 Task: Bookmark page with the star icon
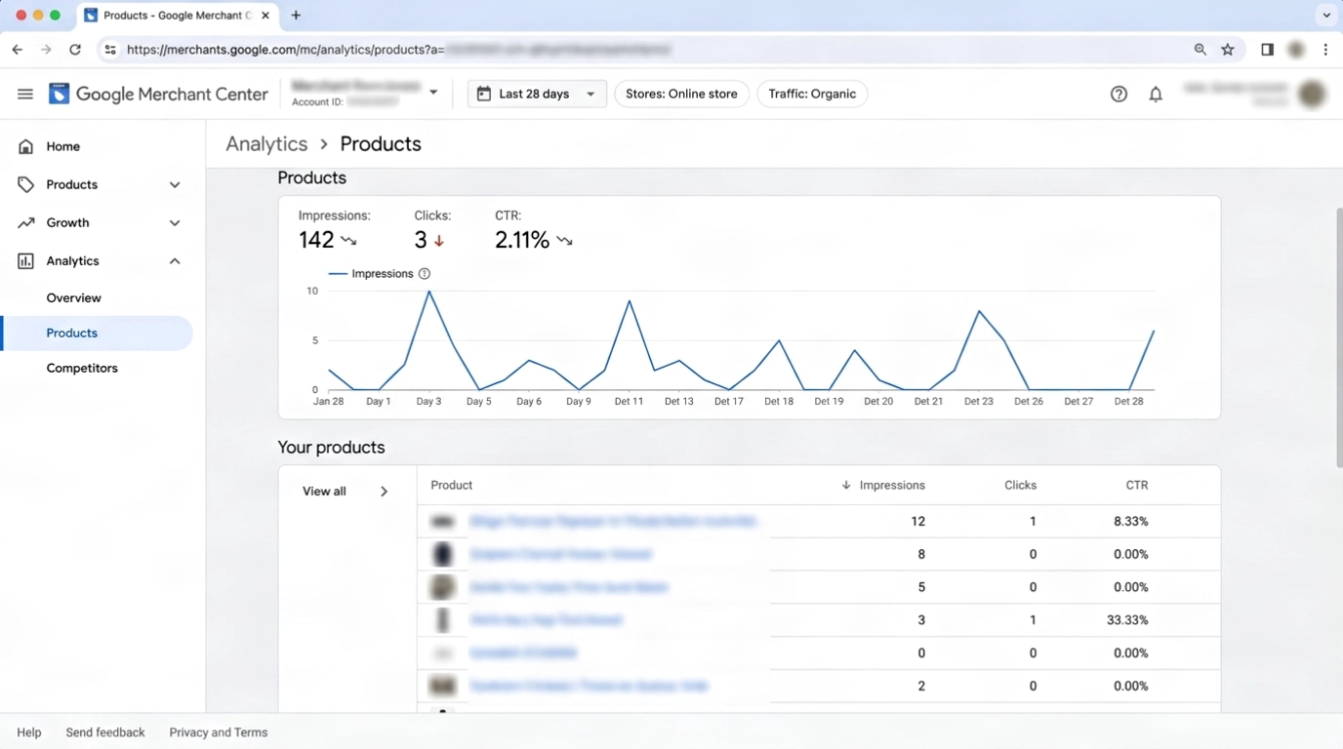(1228, 50)
